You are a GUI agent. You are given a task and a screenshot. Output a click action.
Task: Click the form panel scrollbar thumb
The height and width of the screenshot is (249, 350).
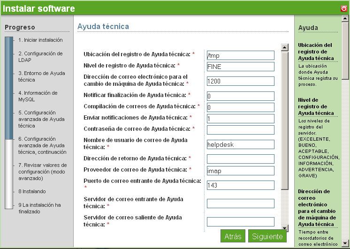285,121
